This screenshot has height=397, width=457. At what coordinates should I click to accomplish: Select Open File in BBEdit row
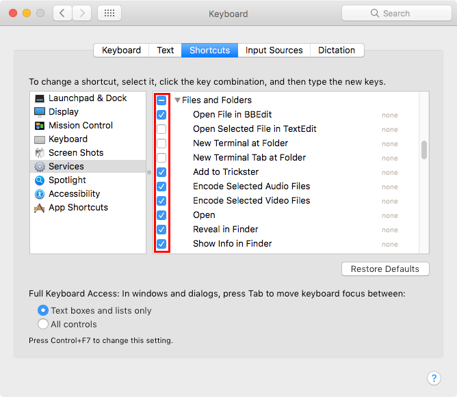pyautogui.click(x=286, y=115)
